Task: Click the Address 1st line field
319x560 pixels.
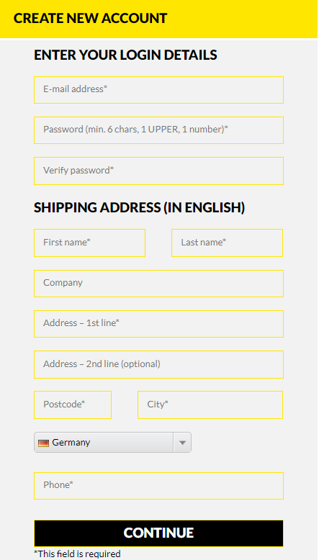Action: pyautogui.click(x=159, y=324)
